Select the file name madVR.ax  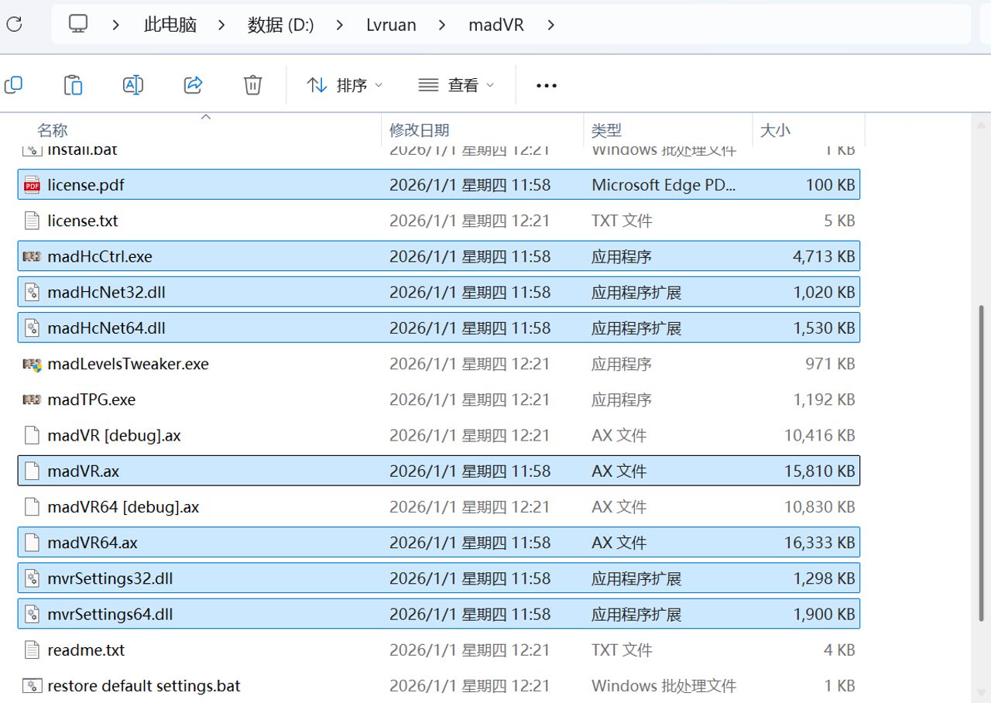pyautogui.click(x=83, y=471)
